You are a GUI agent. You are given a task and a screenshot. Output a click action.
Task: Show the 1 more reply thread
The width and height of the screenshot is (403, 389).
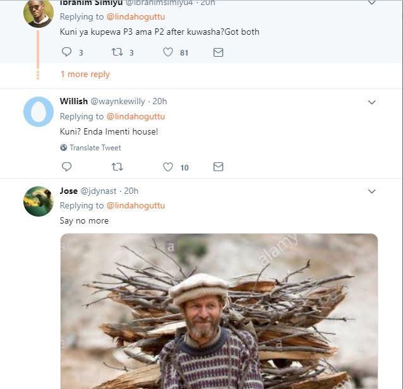[85, 74]
